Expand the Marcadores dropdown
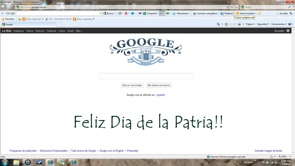 pyautogui.click(x=189, y=13)
